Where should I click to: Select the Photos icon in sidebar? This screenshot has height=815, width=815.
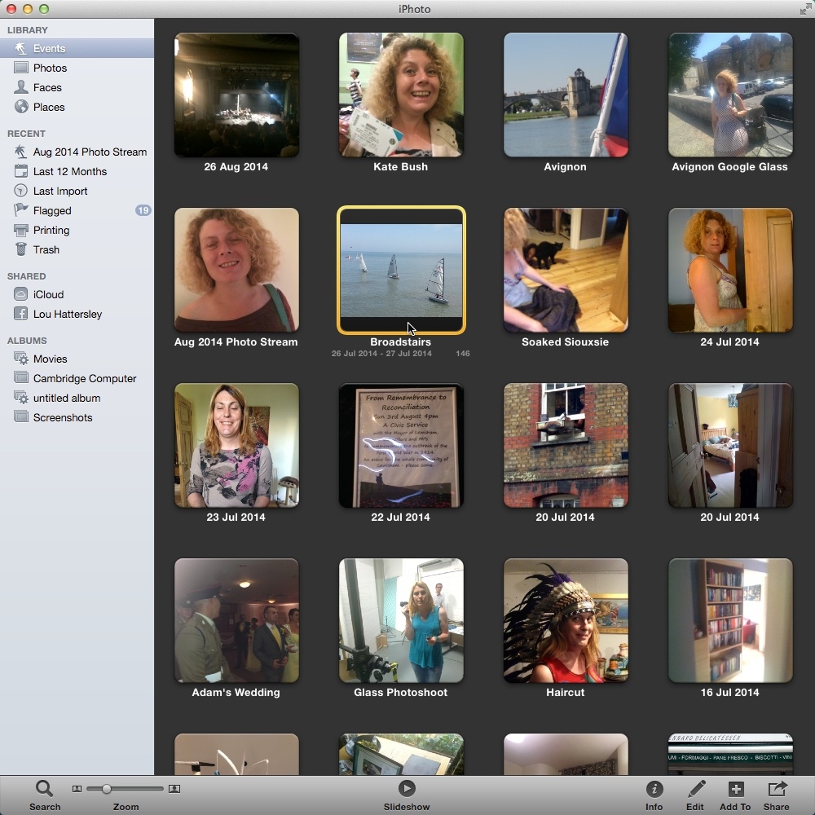pos(21,68)
